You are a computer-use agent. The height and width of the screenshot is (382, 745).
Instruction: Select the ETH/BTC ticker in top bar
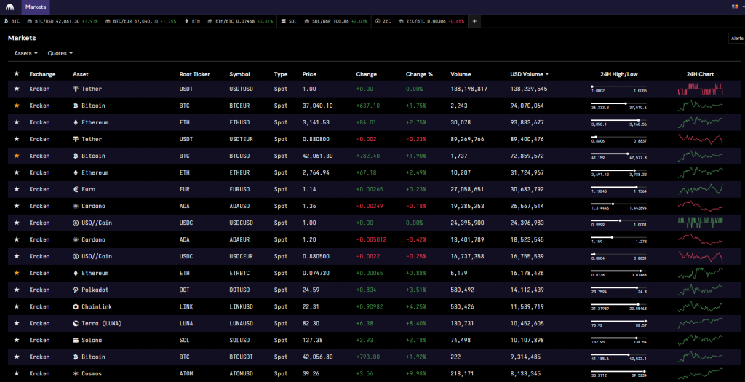point(240,21)
